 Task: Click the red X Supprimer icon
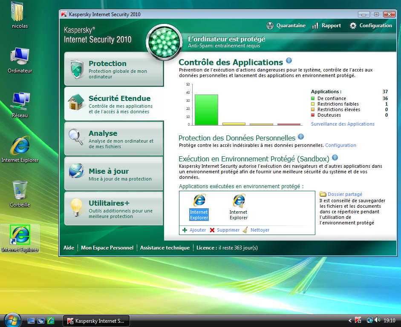click(212, 230)
